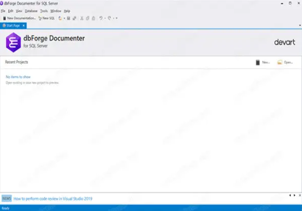
Task: Click the Recent Projects heading
Action: pos(16,62)
